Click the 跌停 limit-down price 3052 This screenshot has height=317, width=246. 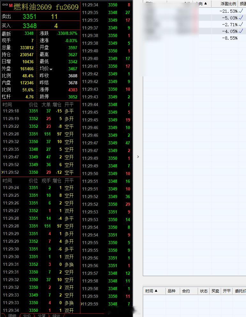click(73, 97)
